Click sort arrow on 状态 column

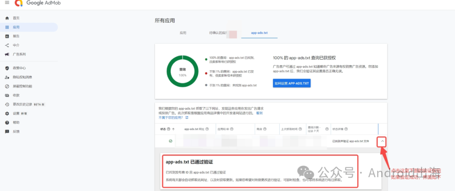174,129
